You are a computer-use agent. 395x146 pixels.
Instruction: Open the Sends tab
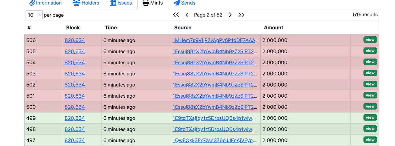coord(184,3)
